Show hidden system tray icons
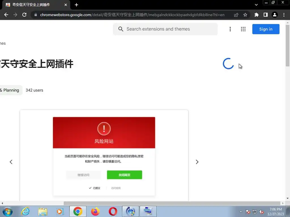 (x=241, y=212)
